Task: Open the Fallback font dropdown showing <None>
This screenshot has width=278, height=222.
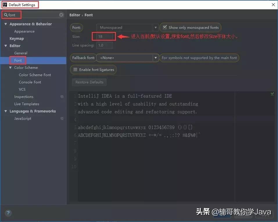Action: (156, 58)
